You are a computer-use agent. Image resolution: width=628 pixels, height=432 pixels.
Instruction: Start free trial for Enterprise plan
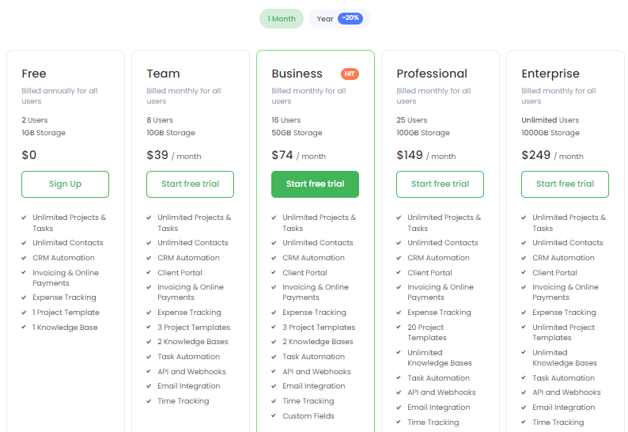point(565,184)
